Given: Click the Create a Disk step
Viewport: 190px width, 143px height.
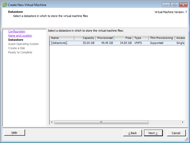Looking at the screenshot, I should tap(17, 48).
